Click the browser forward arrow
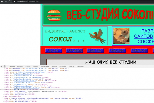This screenshot has width=154, height=103. [x=6, y=2]
